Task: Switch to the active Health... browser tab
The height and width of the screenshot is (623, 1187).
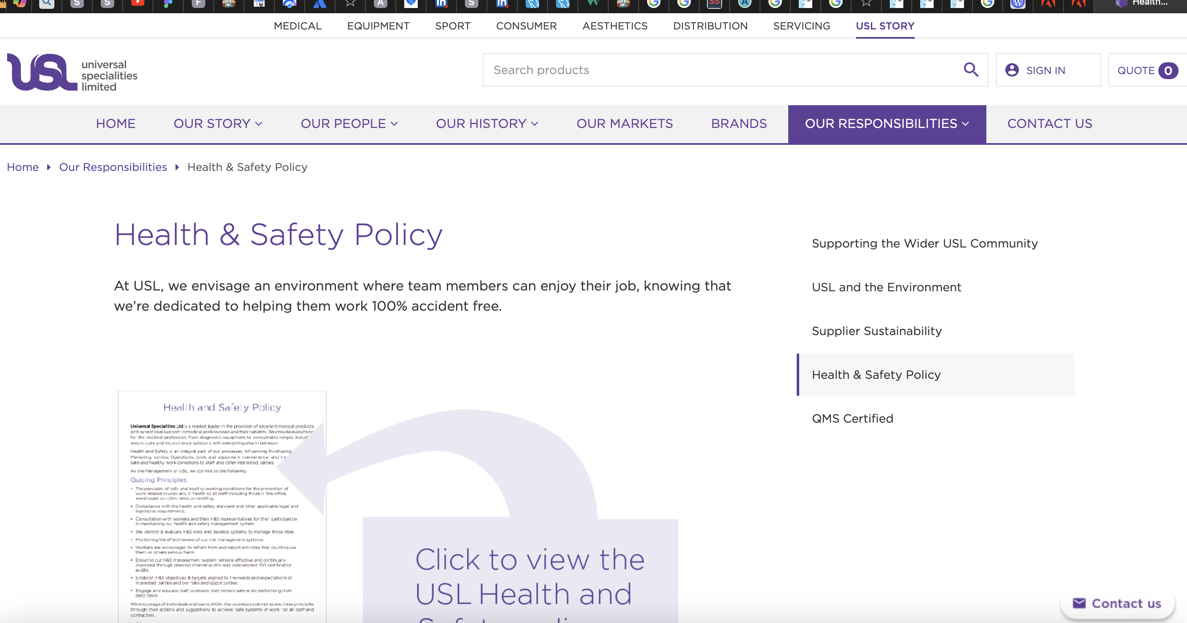Action: point(1143,4)
